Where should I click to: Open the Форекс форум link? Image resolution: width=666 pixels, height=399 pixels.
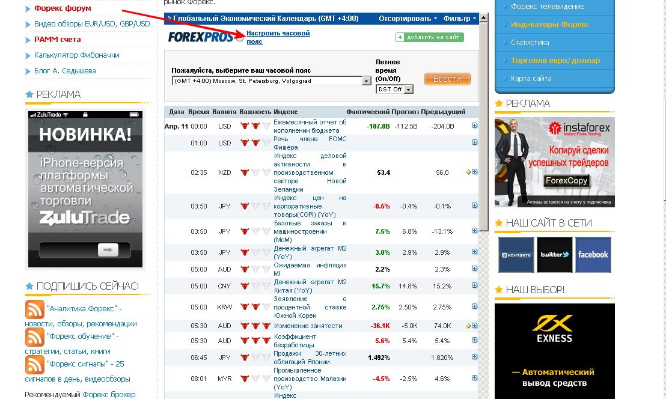point(63,8)
